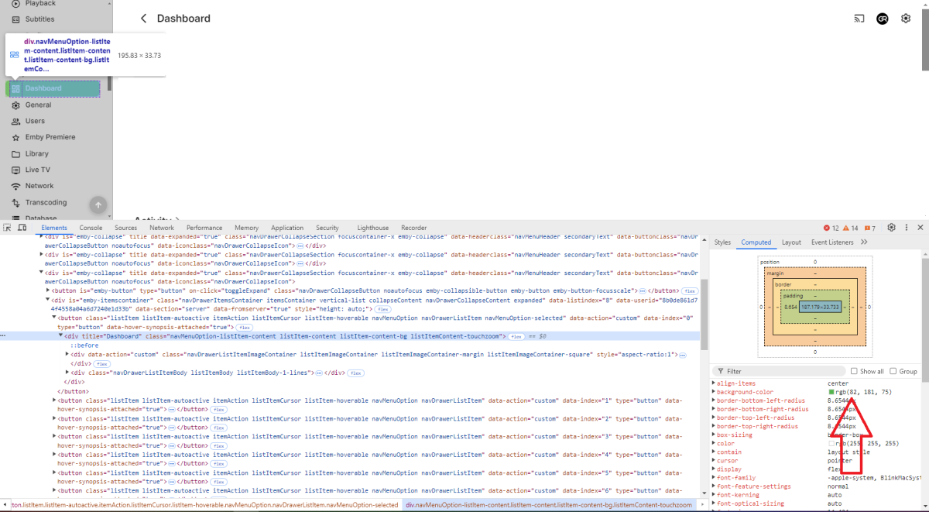Click the green background-color swatch

point(831,392)
